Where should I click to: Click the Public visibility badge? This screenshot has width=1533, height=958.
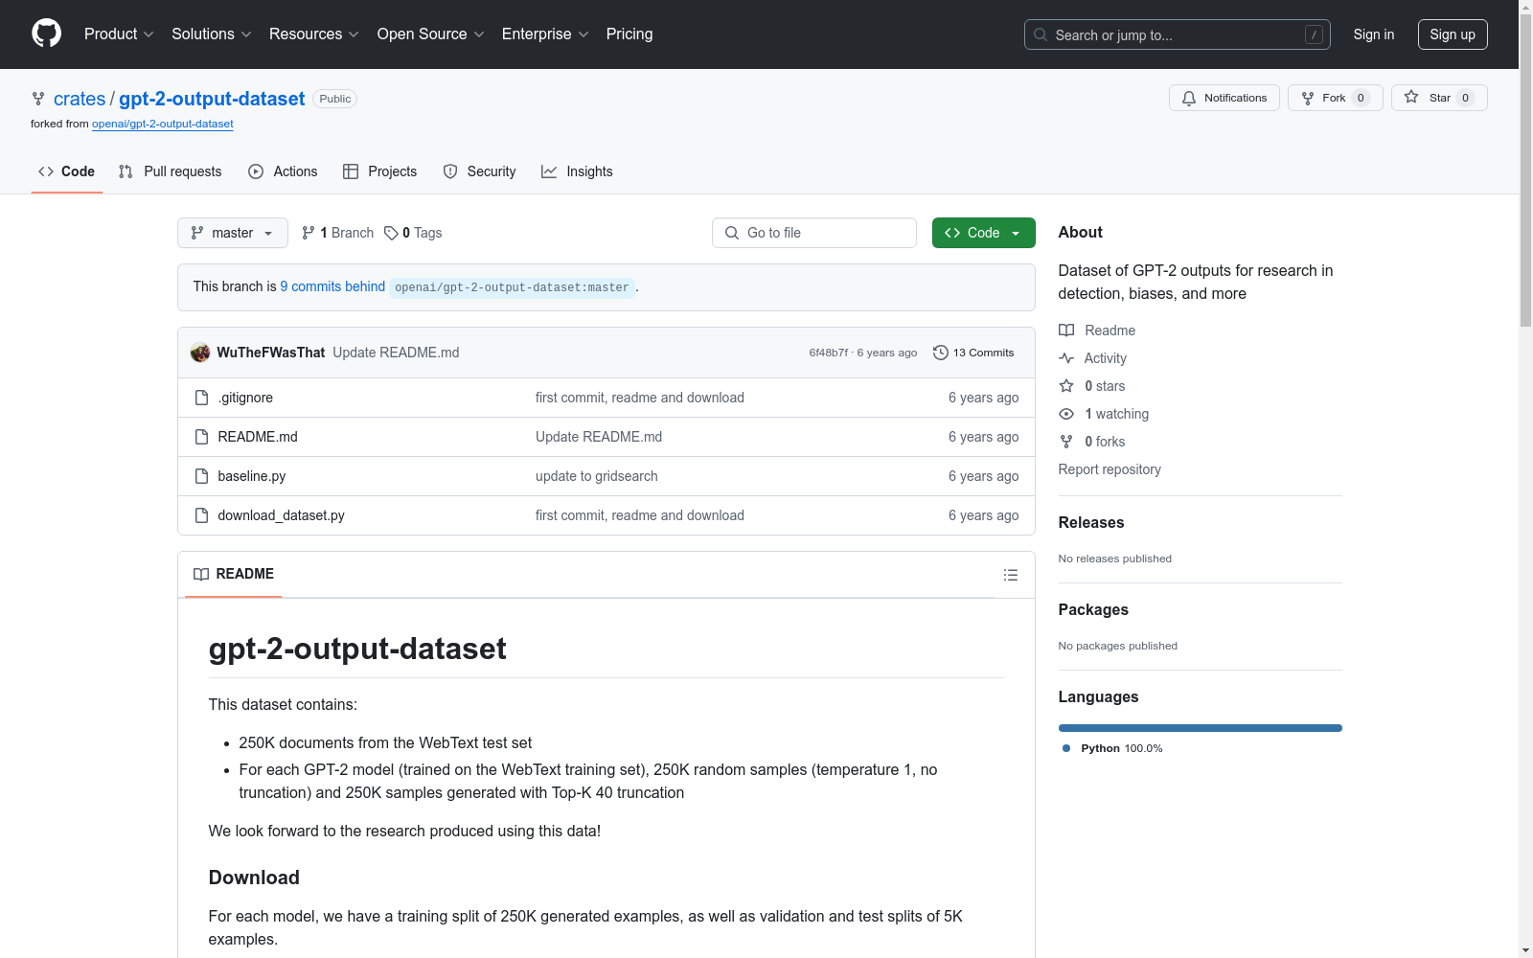[335, 99]
